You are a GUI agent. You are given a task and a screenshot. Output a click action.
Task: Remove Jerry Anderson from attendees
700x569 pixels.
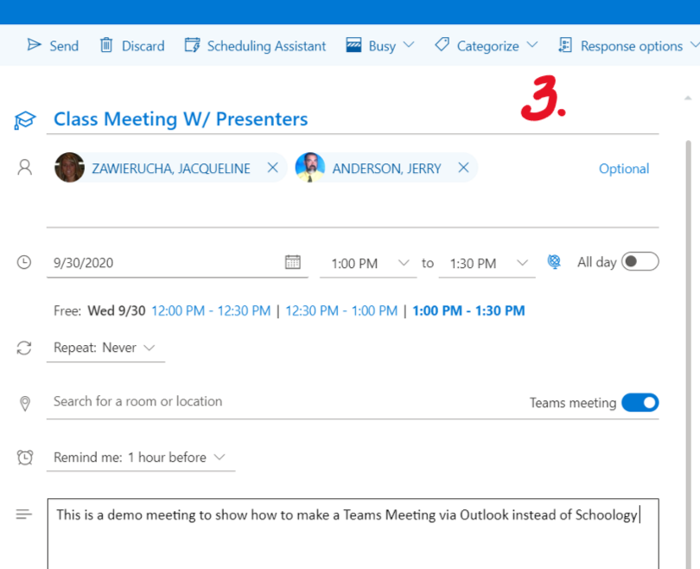[x=463, y=168]
